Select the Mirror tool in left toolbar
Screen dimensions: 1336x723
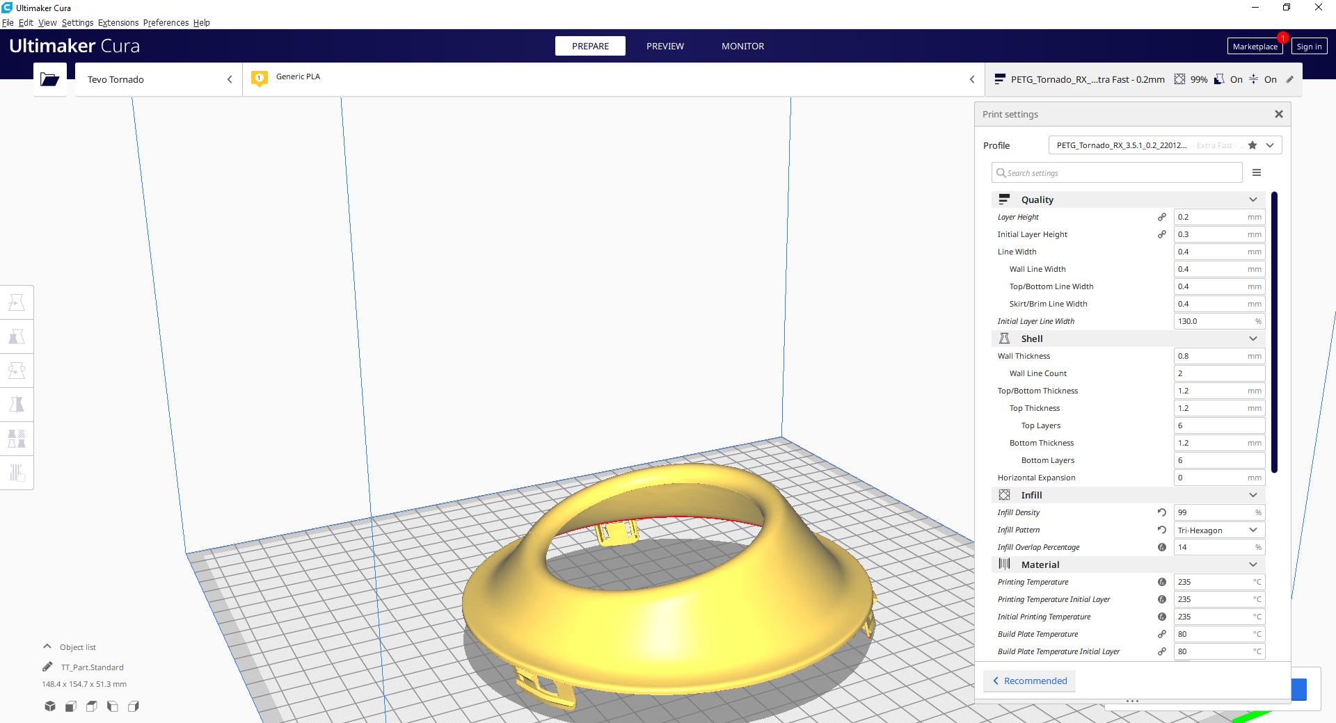(x=17, y=405)
